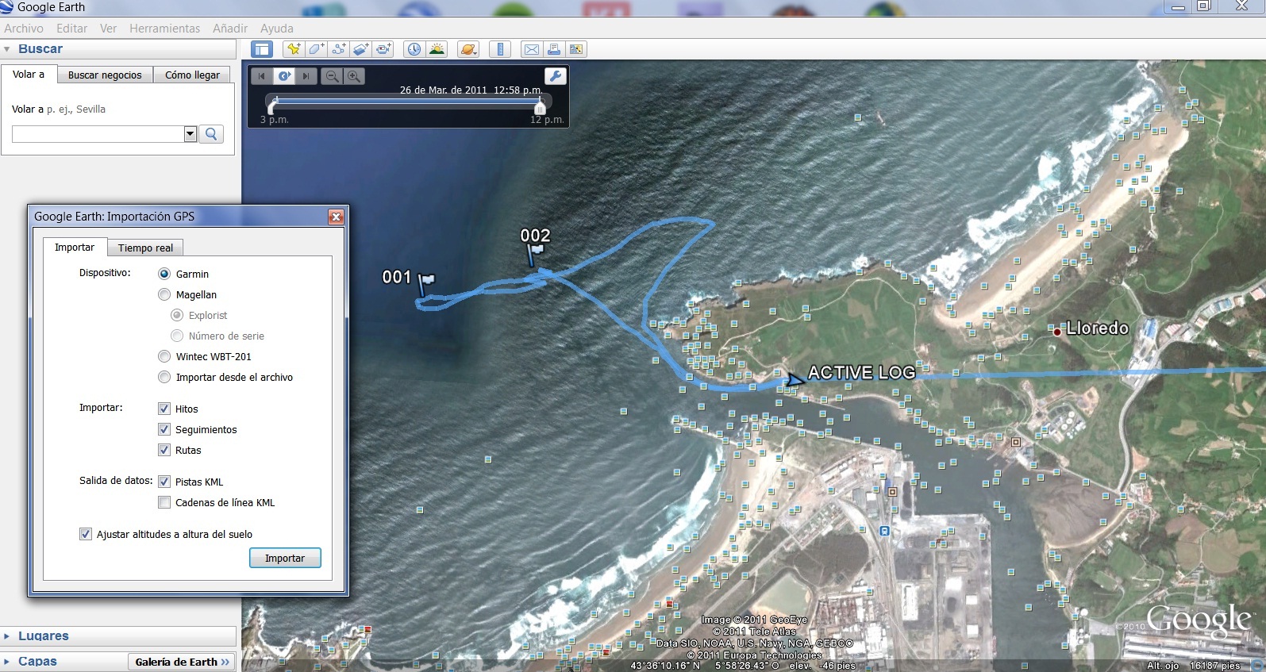Zoom in the timeline range
The image size is (1266, 672).
(354, 76)
